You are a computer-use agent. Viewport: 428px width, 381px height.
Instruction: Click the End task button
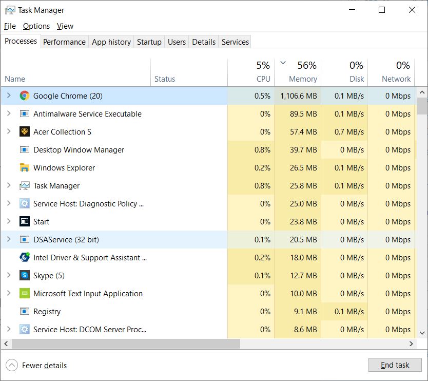click(395, 365)
